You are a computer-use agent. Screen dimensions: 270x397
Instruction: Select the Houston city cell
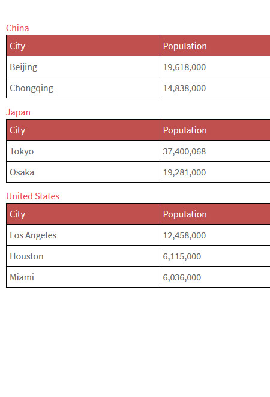pyautogui.click(x=83, y=256)
